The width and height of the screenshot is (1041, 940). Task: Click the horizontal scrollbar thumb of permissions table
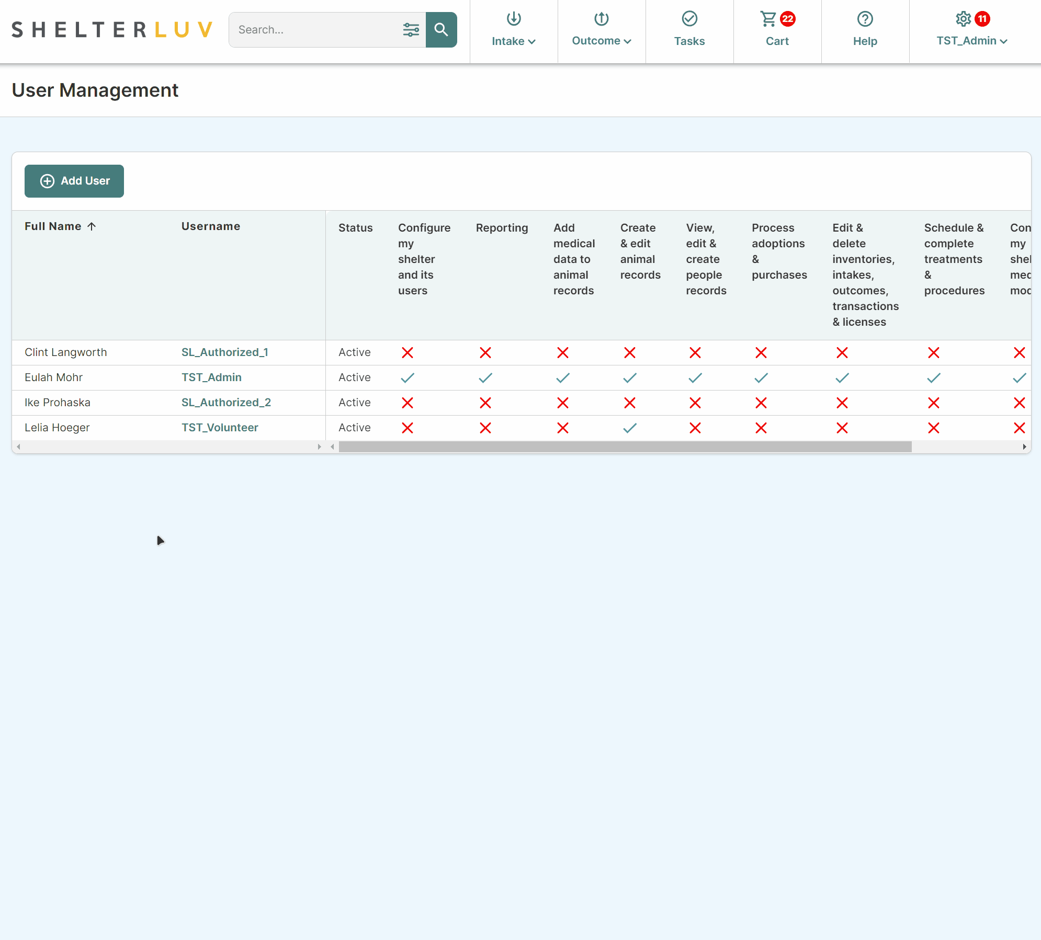(x=625, y=447)
